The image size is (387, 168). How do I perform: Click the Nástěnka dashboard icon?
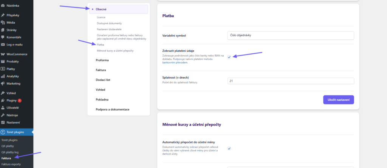(x=3, y=5)
